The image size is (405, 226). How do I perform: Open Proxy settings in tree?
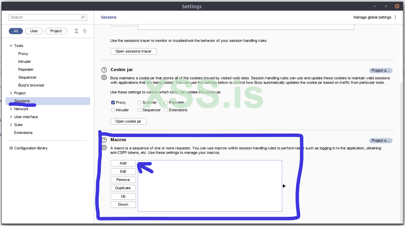click(23, 54)
